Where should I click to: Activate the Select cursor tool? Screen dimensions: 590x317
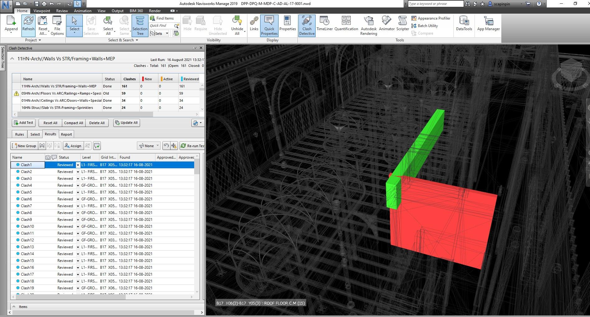tap(74, 25)
